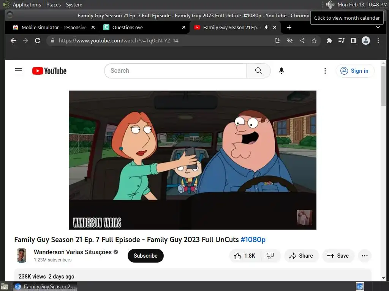
Task: Save the video to a playlist
Action: tap(338, 256)
